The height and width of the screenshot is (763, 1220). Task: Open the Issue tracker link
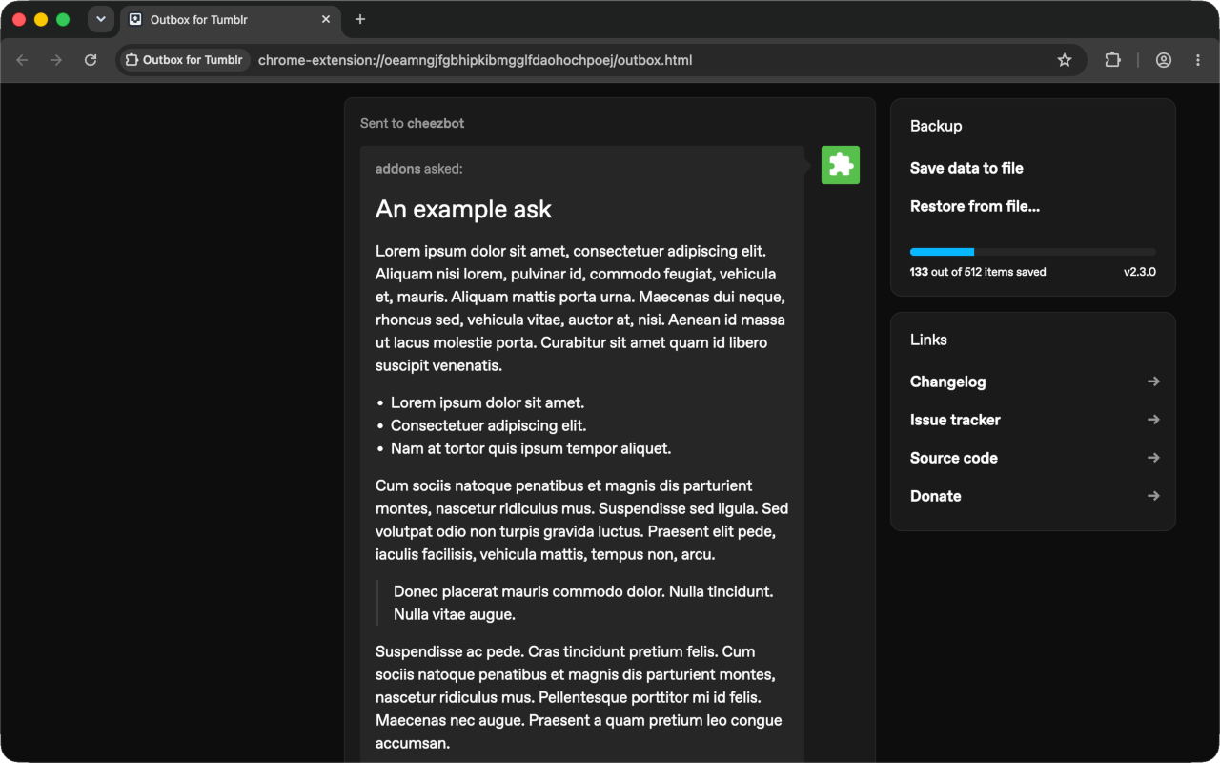coord(1034,420)
